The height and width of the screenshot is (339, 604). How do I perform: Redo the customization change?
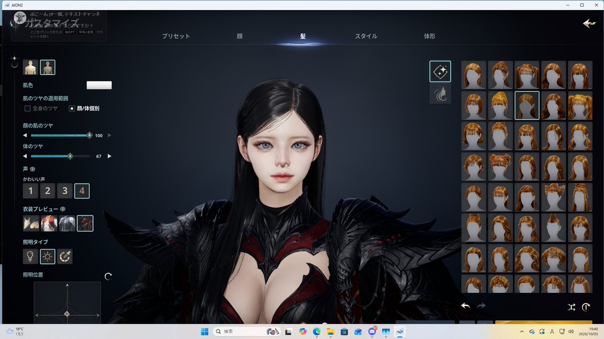[x=481, y=306]
